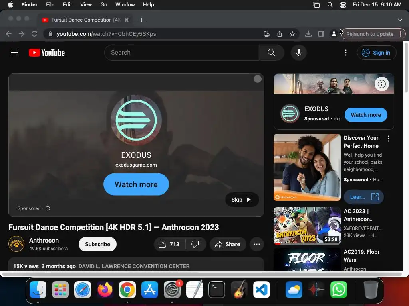Screen dimensions: 409x306
Task: Open Discover Your Perfect Home ad thumbnail
Action: coord(307,167)
